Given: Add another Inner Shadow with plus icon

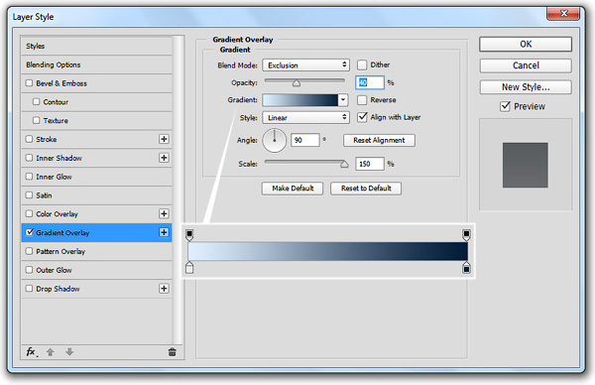Looking at the screenshot, I should pyautogui.click(x=164, y=158).
